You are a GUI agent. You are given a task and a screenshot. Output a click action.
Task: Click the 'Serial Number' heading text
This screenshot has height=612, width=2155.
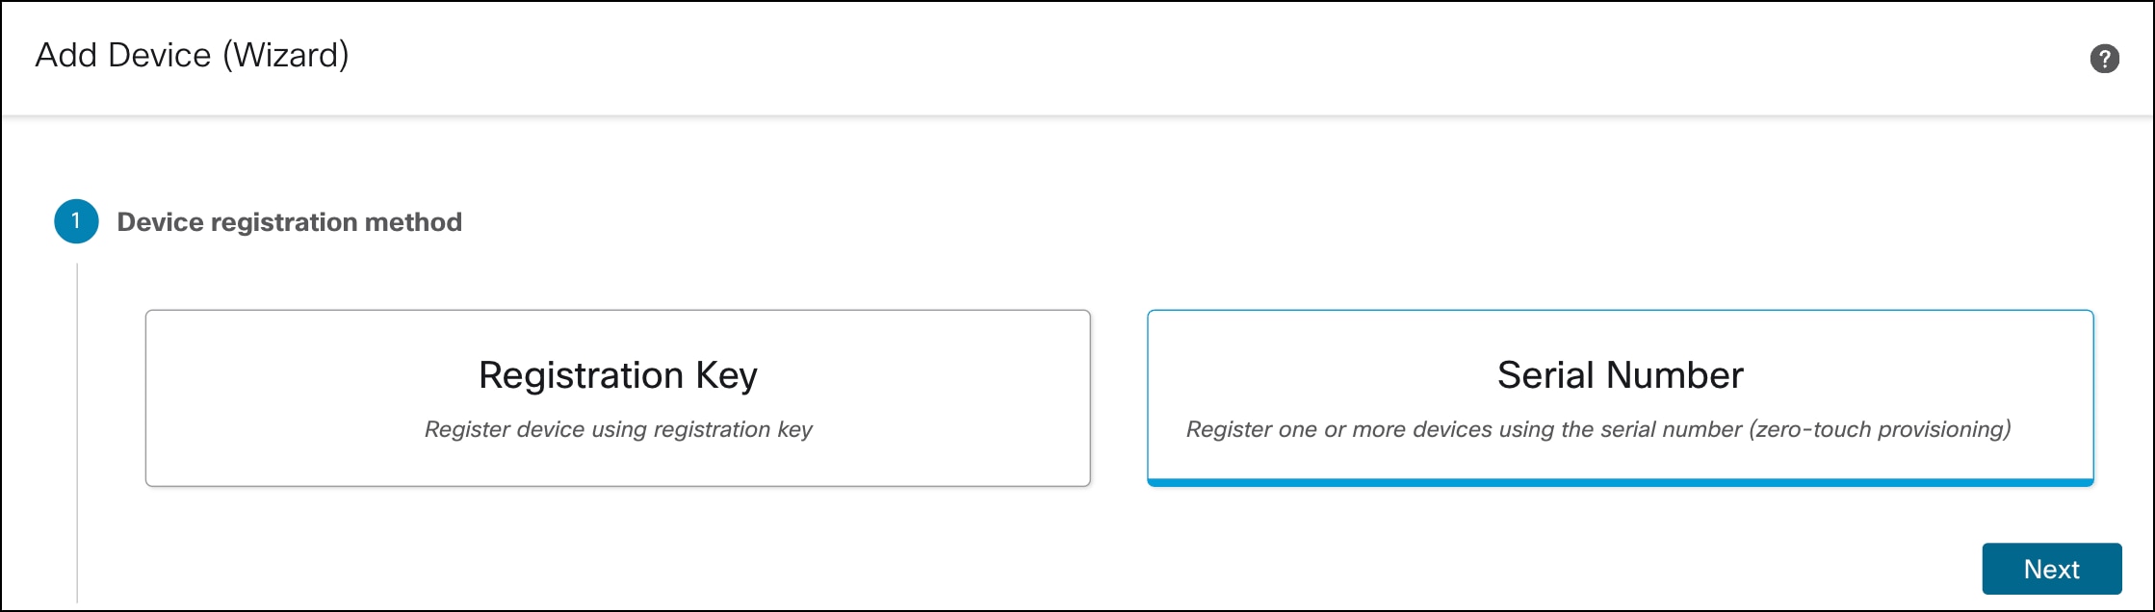pyautogui.click(x=1620, y=375)
